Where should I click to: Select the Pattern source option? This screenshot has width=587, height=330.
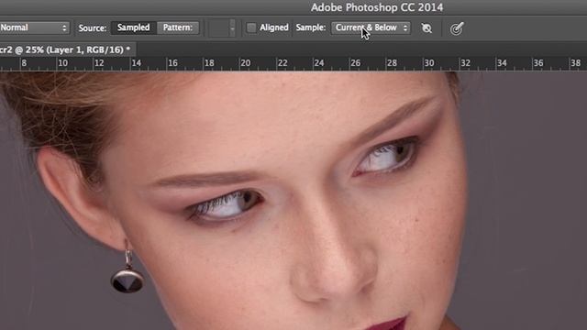(x=178, y=27)
